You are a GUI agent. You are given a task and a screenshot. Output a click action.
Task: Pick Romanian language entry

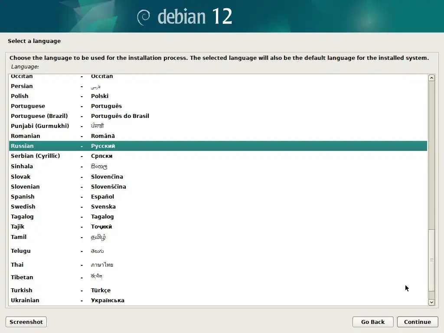coord(218,136)
